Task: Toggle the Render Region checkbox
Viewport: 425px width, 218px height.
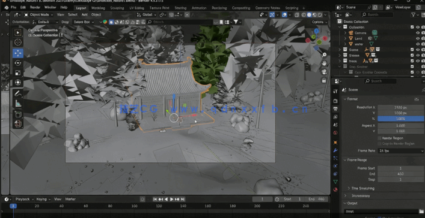Action: point(379,138)
